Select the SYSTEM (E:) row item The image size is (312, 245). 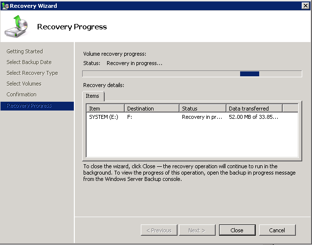coord(104,117)
